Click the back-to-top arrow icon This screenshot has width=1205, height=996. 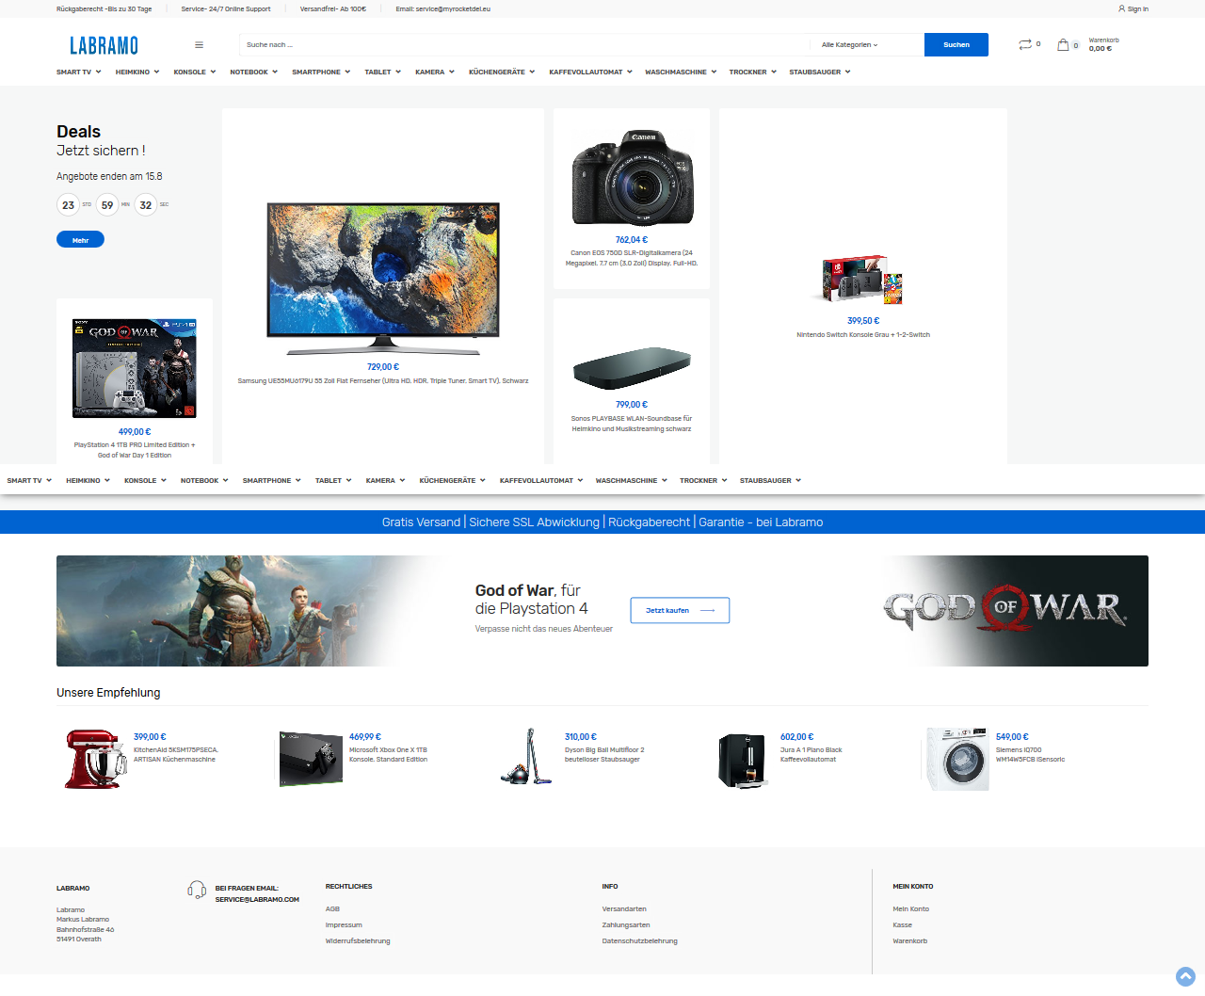click(1185, 976)
